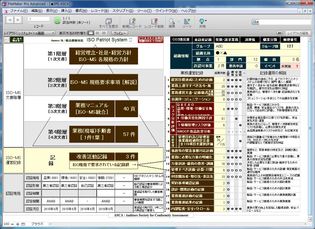
Task: Go to previous record using book icon
Action: point(10,20)
